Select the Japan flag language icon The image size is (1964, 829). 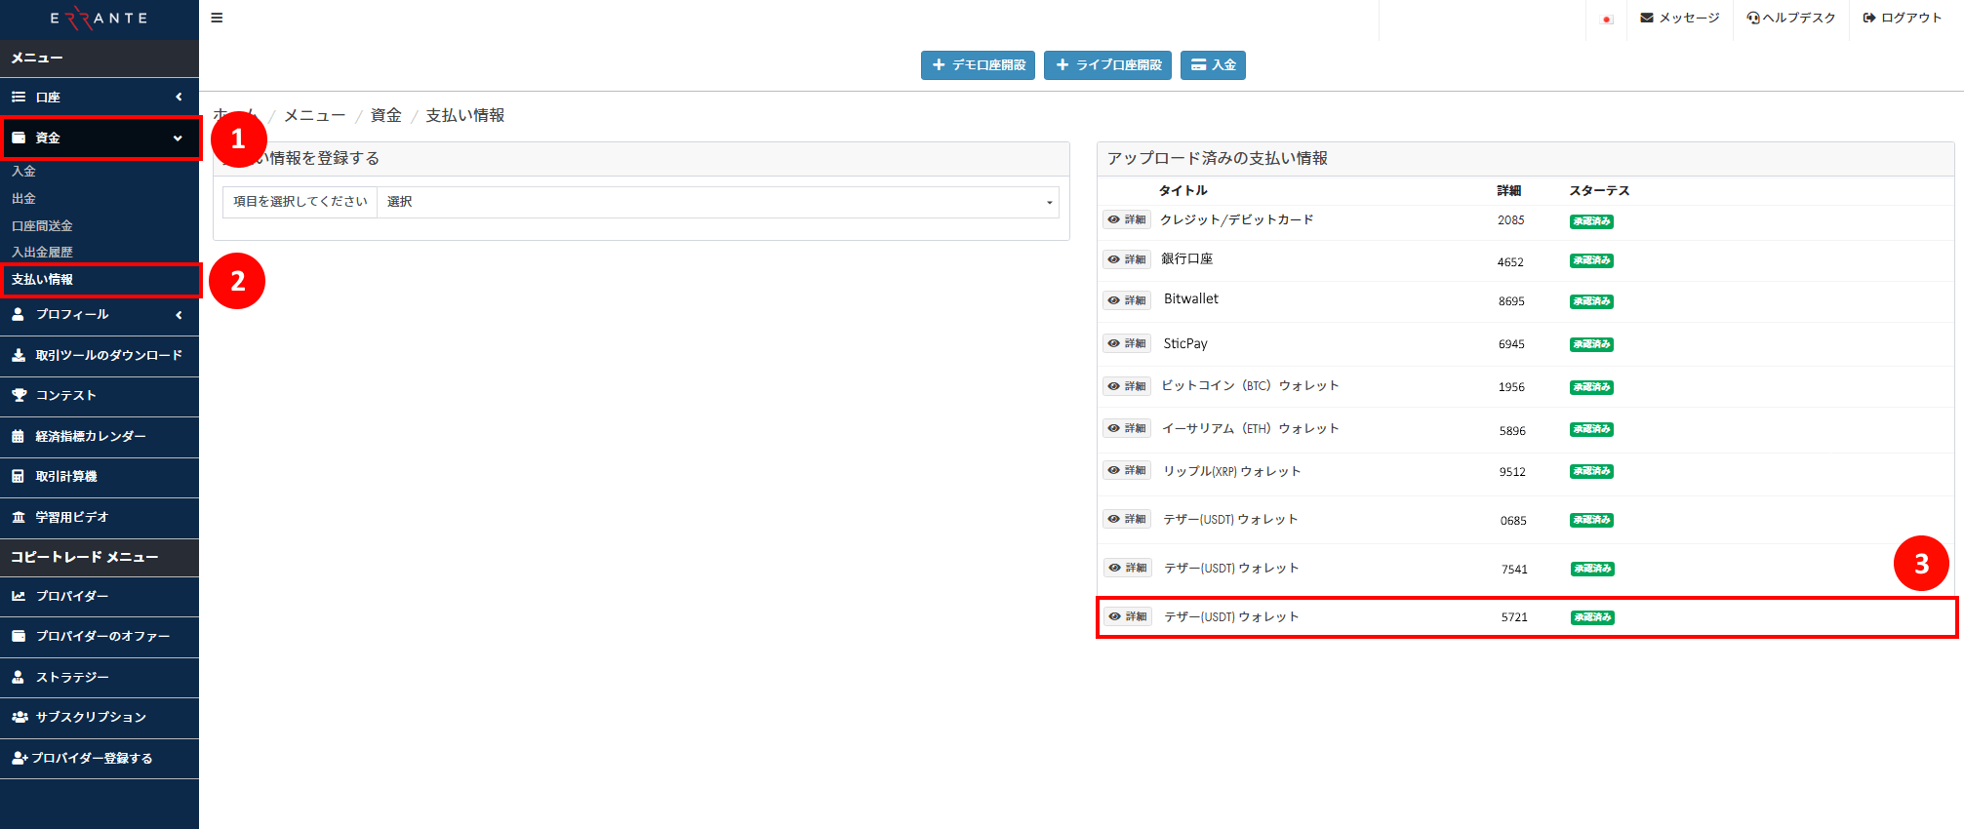pyautogui.click(x=1607, y=19)
